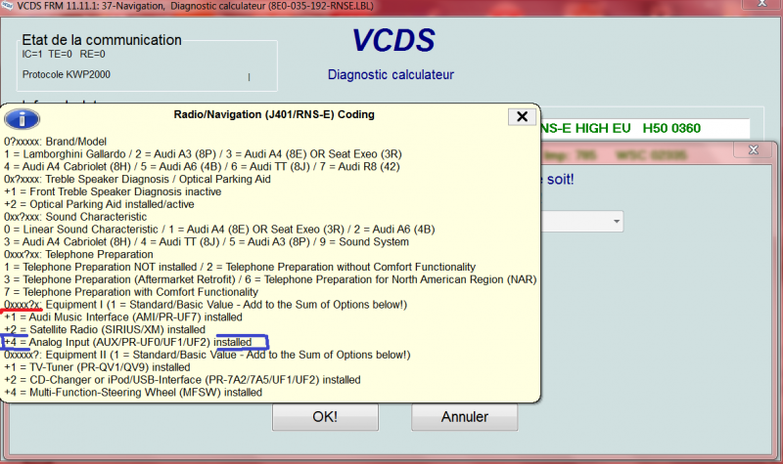Viewport: 783px width, 464px height.
Task: Click the Satellite Radio (SIRIUS/XM) installed line
Action: pyautogui.click(x=104, y=329)
